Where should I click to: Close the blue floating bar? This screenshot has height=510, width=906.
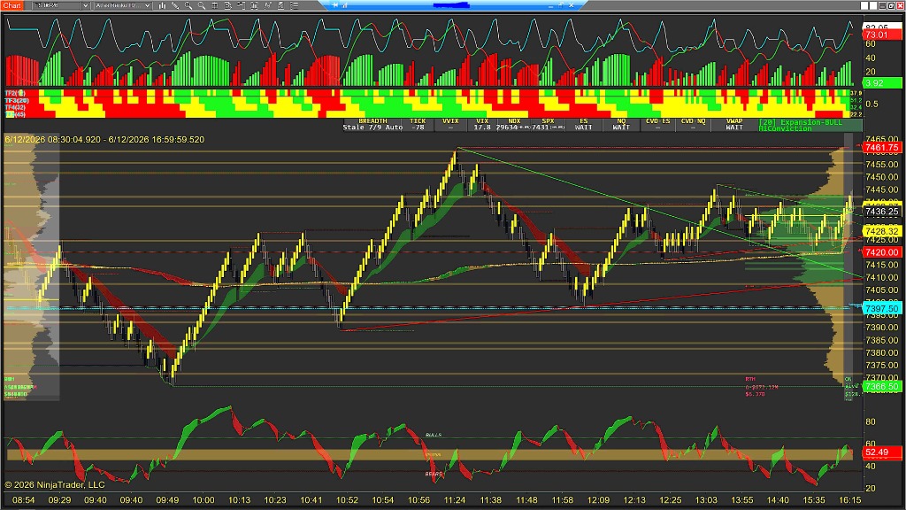pyautogui.click(x=571, y=5)
